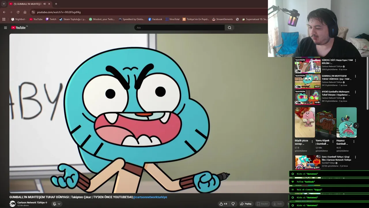Expand the subscription notification bell dropdown

pos(57,204)
